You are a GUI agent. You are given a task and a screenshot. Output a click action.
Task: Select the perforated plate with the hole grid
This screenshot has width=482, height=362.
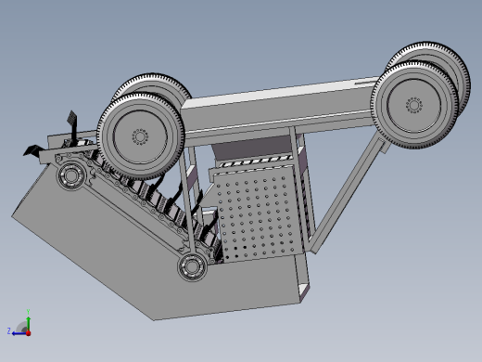258,213
